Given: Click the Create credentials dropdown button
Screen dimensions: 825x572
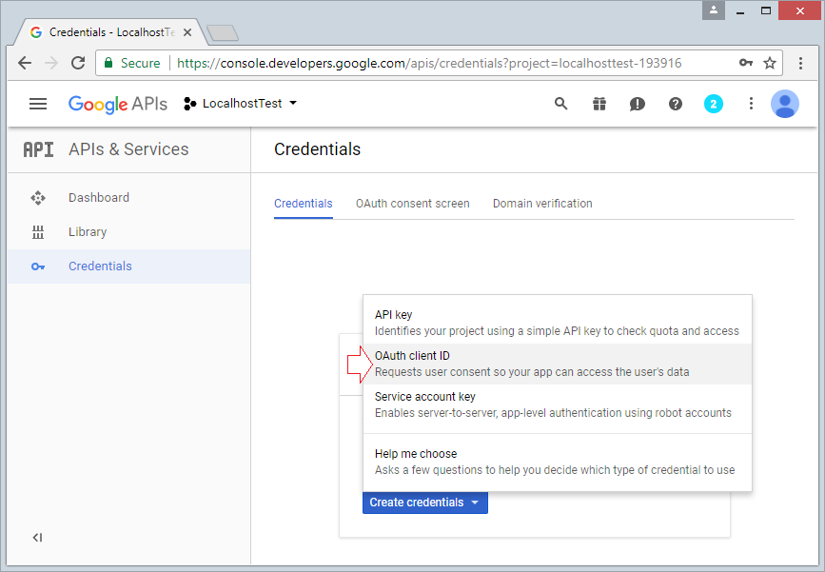Looking at the screenshot, I should point(425,503).
